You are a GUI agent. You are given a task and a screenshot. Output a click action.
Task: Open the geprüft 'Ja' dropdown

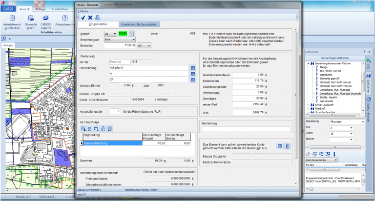coord(115,34)
